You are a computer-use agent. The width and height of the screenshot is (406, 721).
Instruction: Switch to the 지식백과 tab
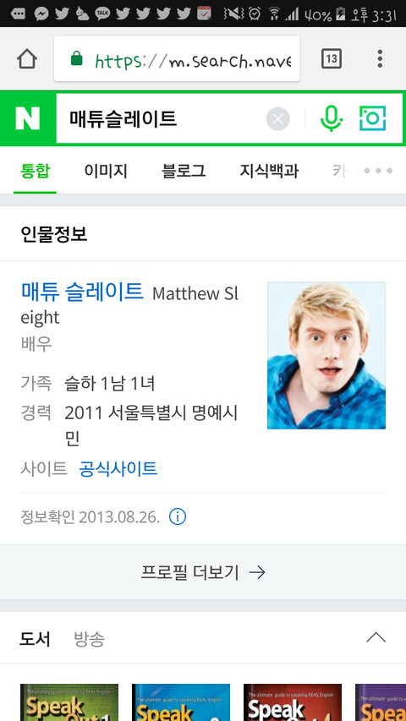tap(269, 172)
